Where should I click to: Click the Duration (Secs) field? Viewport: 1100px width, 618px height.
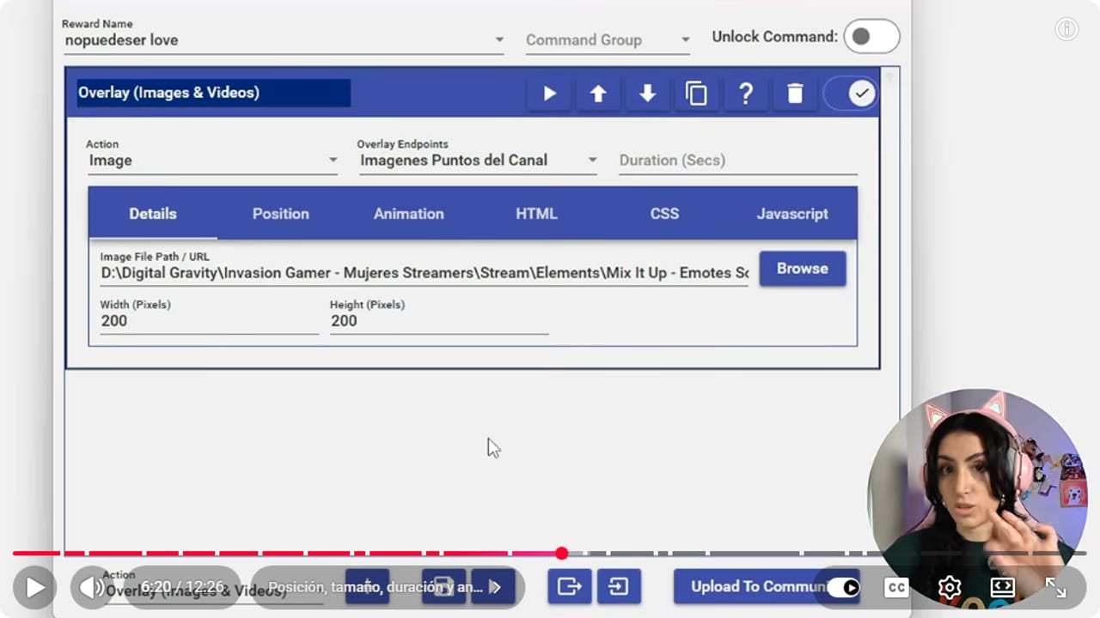pyautogui.click(x=738, y=160)
